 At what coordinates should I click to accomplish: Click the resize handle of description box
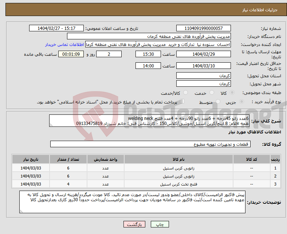[51, 125]
